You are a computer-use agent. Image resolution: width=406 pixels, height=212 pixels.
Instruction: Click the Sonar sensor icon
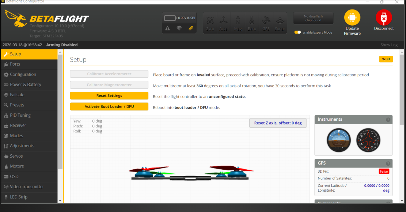280,20
